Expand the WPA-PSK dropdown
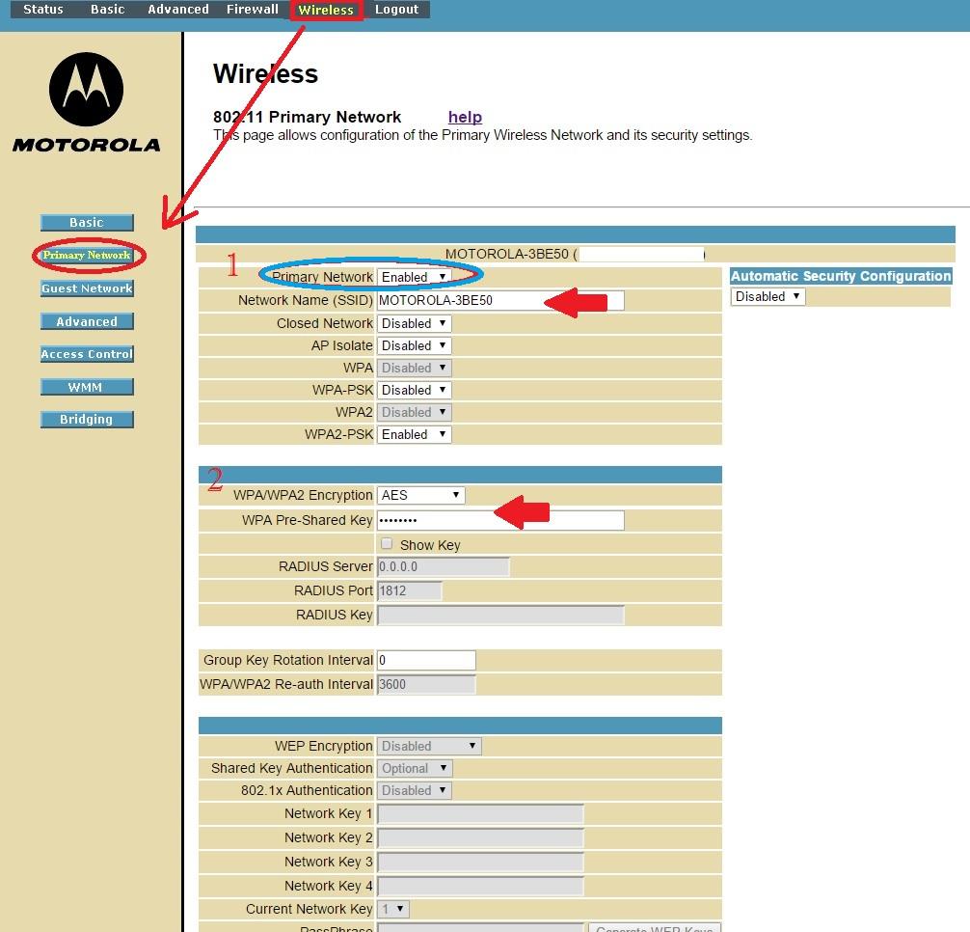Screen dimensions: 970x932 tap(414, 390)
